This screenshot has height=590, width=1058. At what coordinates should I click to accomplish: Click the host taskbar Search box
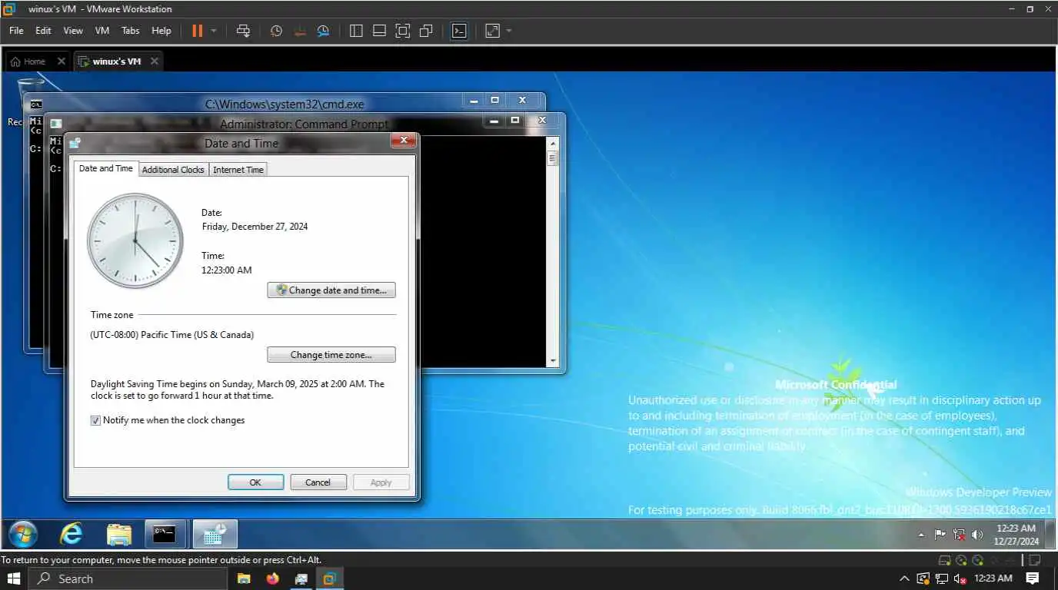[128, 578]
